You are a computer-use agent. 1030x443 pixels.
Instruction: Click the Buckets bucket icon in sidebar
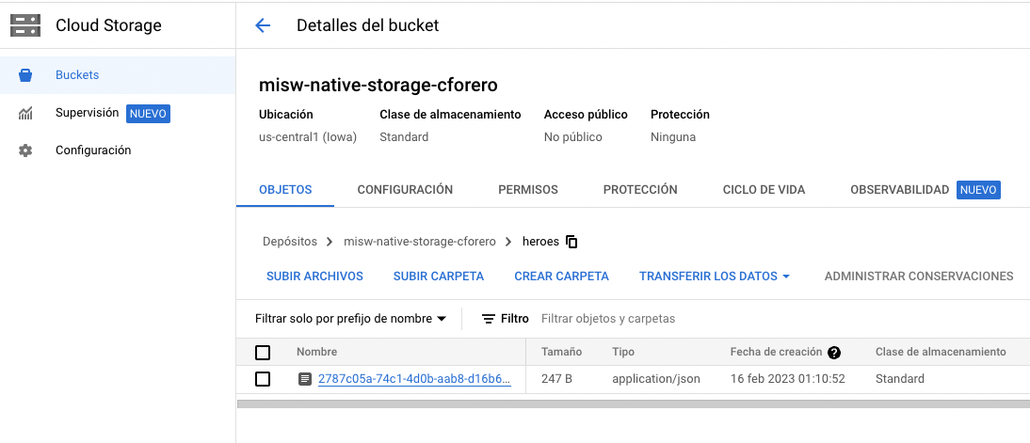click(25, 75)
